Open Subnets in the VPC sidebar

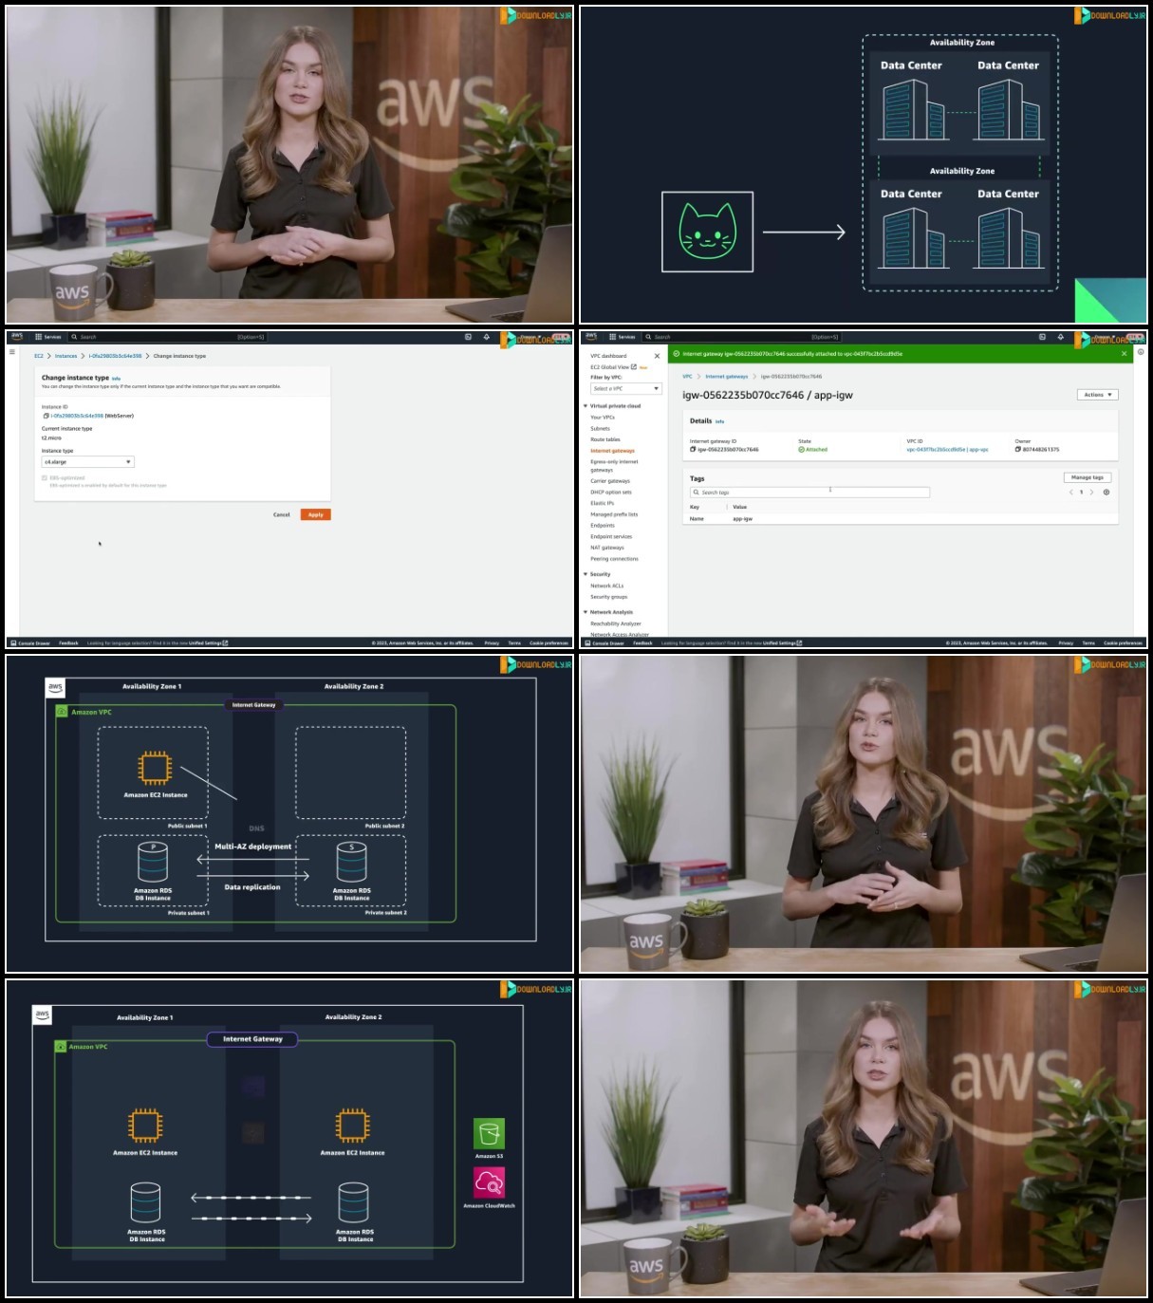(601, 429)
